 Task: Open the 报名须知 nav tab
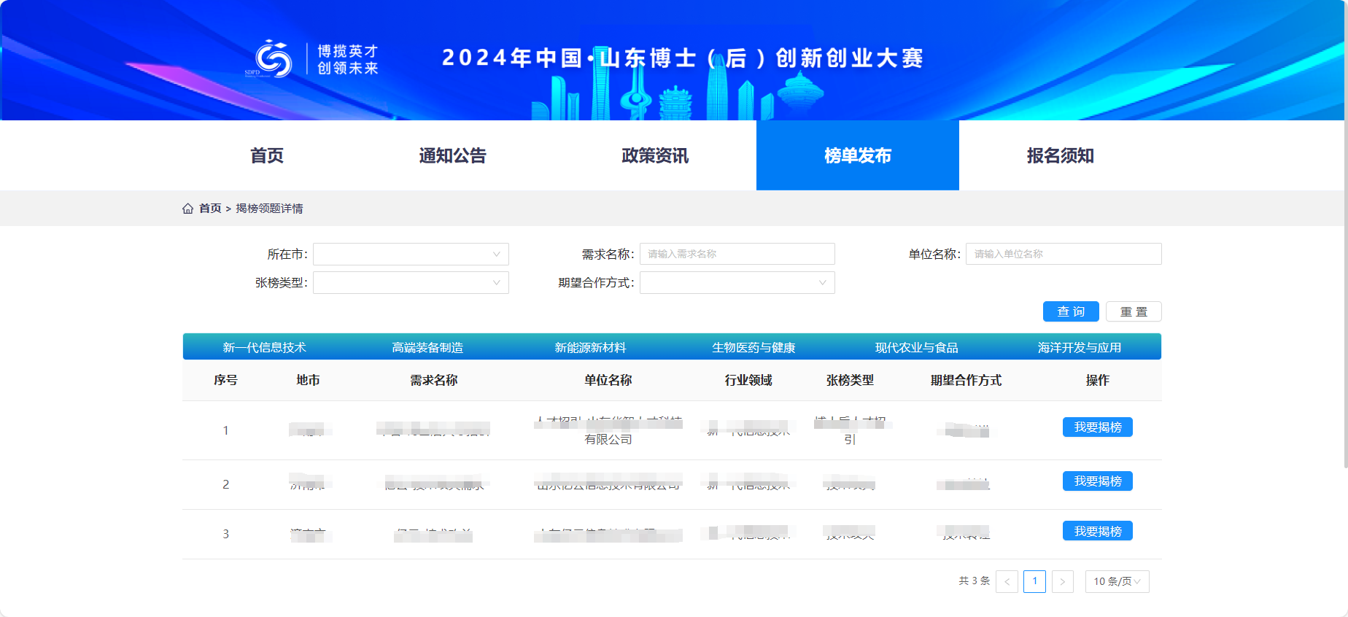(x=1060, y=155)
